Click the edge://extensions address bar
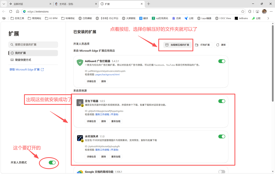This screenshot has width=275, height=174. [x=134, y=11]
